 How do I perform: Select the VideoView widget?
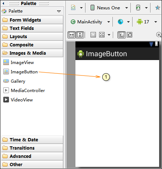18,100
